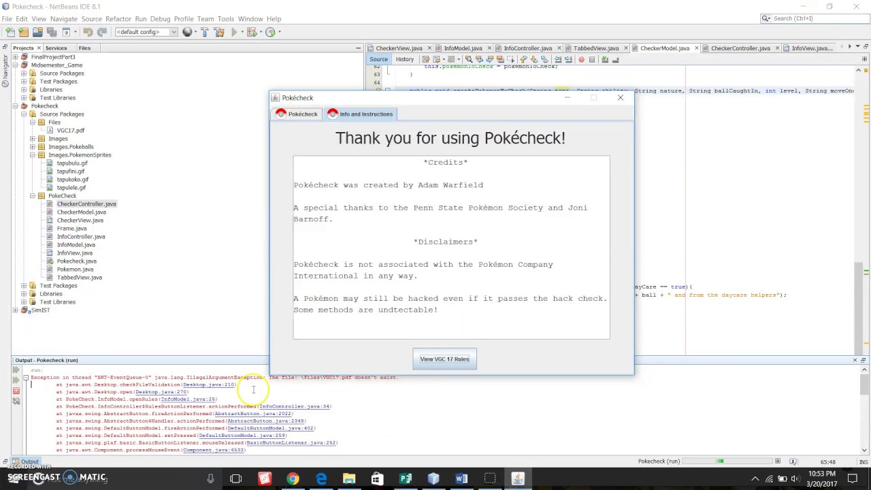Open Microsoft Word from the taskbar

[x=461, y=478]
